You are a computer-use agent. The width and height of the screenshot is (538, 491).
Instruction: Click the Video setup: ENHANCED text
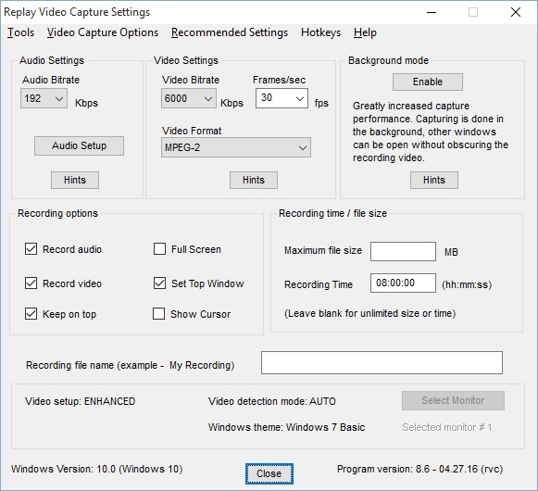(81, 401)
